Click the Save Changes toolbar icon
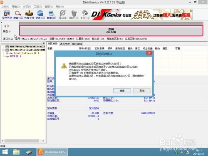Image resolution: width=208 pixels, height=156 pixels. pos(7,15)
